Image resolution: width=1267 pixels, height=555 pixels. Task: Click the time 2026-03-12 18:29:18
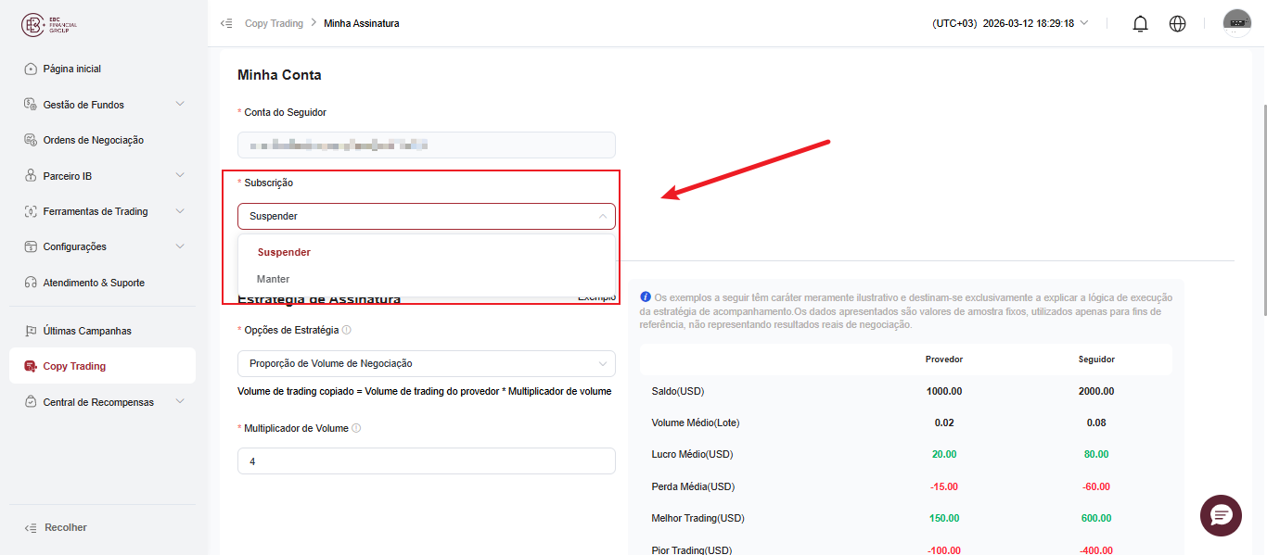click(1028, 23)
